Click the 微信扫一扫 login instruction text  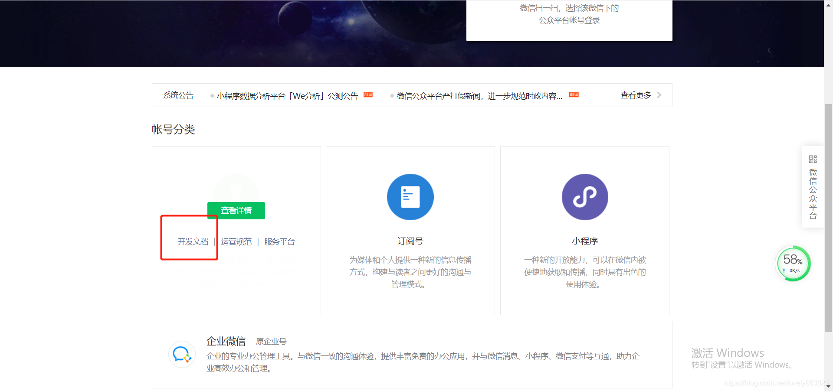569,14
